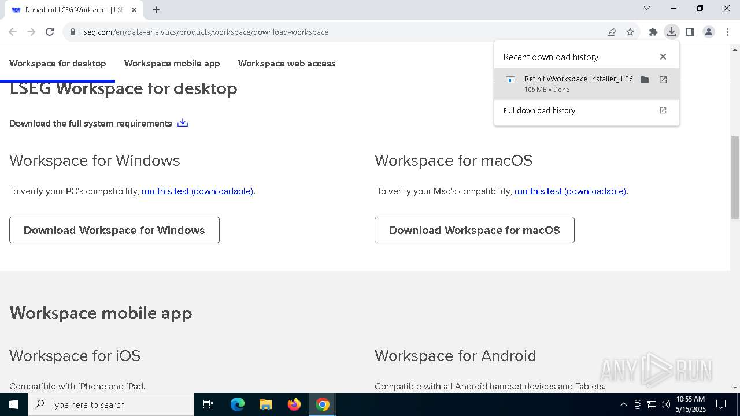740x416 pixels.
Task: Switch to Workspace mobile app tab
Action: (172, 64)
